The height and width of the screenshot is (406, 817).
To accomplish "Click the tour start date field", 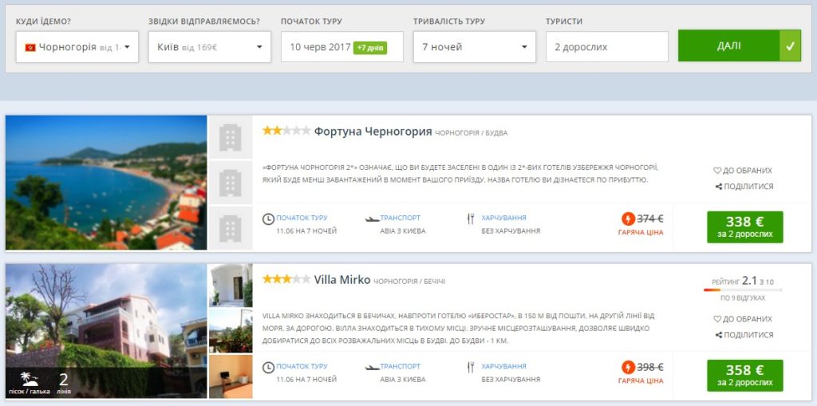I will point(342,47).
